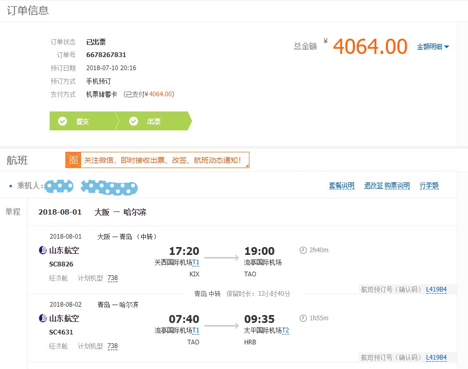The height and width of the screenshot is (369, 468).
Task: Click the arrow between 17:20 and 19:00
Action: point(221,258)
